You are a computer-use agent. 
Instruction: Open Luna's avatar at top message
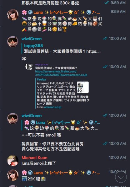[13, 15]
